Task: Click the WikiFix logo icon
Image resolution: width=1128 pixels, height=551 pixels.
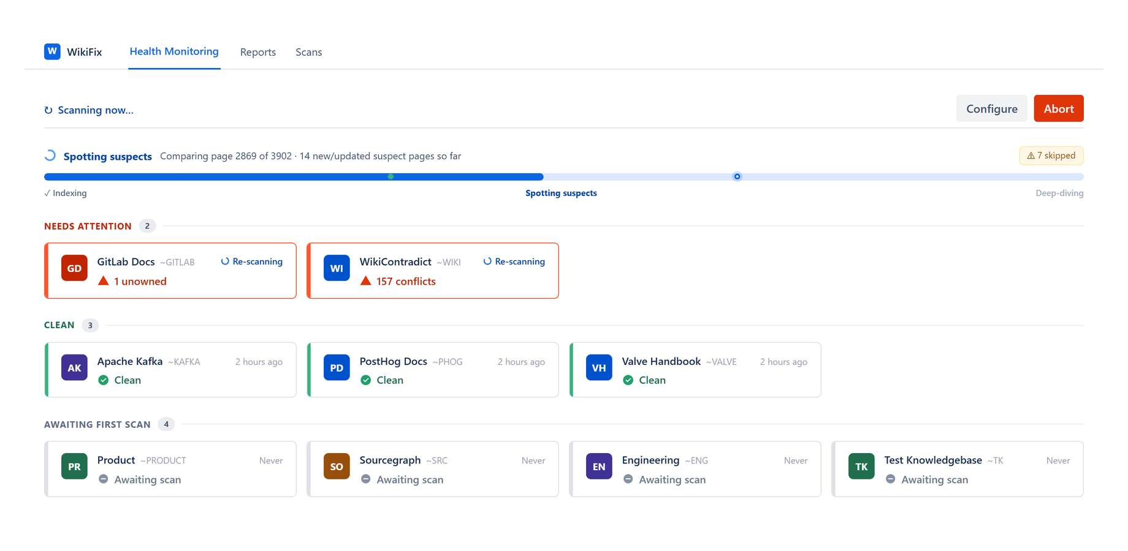Action: (x=52, y=51)
